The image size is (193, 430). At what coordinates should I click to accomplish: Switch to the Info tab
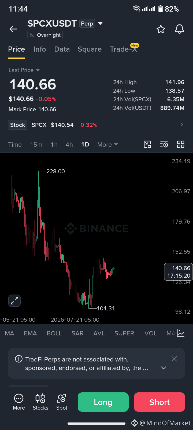pyautogui.click(x=40, y=49)
